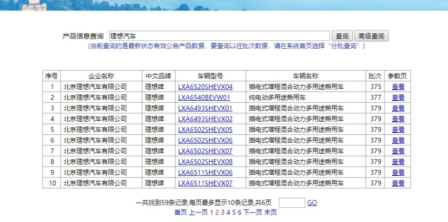View parameters 查看 for LXA6520SHEVX04 row
Image resolution: width=448 pixels, height=222 pixels.
(x=398, y=87)
